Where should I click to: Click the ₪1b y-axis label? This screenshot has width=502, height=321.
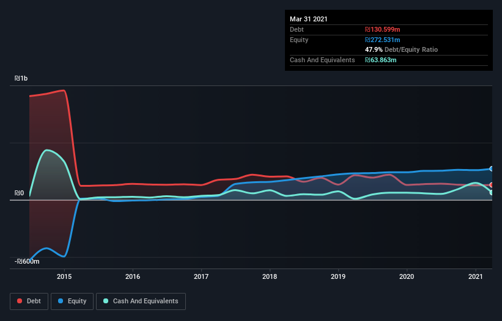point(21,78)
